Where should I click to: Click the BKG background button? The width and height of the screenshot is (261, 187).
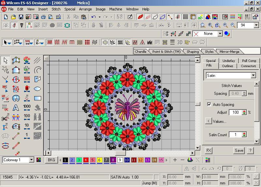click(52, 160)
